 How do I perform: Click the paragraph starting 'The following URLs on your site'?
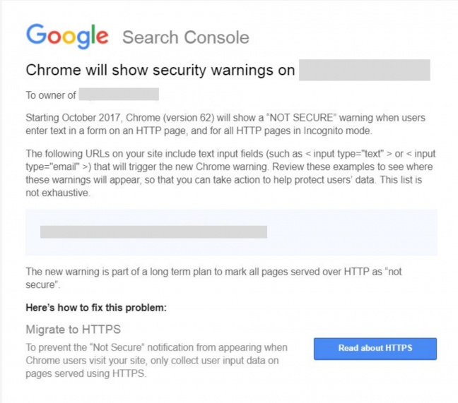[230, 173]
